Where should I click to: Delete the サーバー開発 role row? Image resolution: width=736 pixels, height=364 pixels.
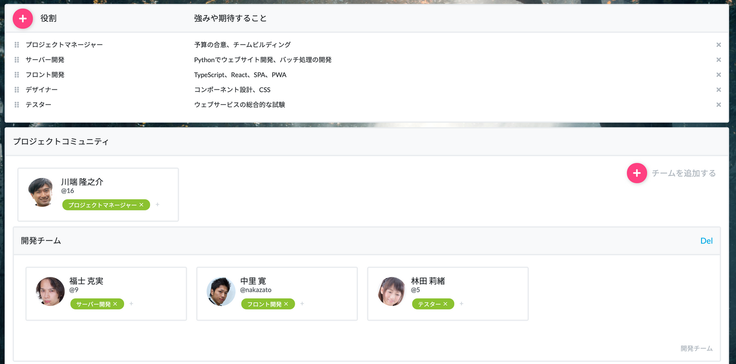718,60
